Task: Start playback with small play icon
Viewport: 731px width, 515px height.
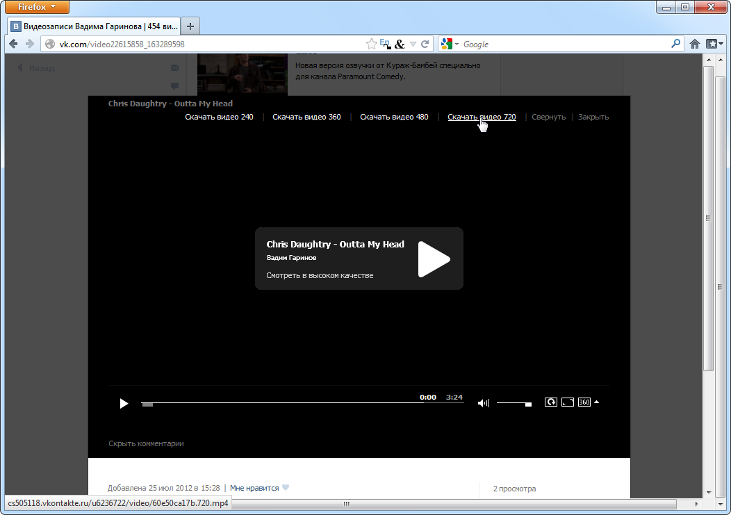Action: (124, 403)
